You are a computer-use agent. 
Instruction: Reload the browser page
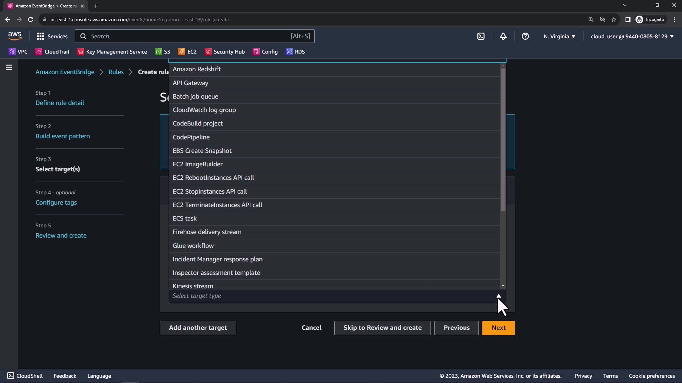click(x=31, y=20)
